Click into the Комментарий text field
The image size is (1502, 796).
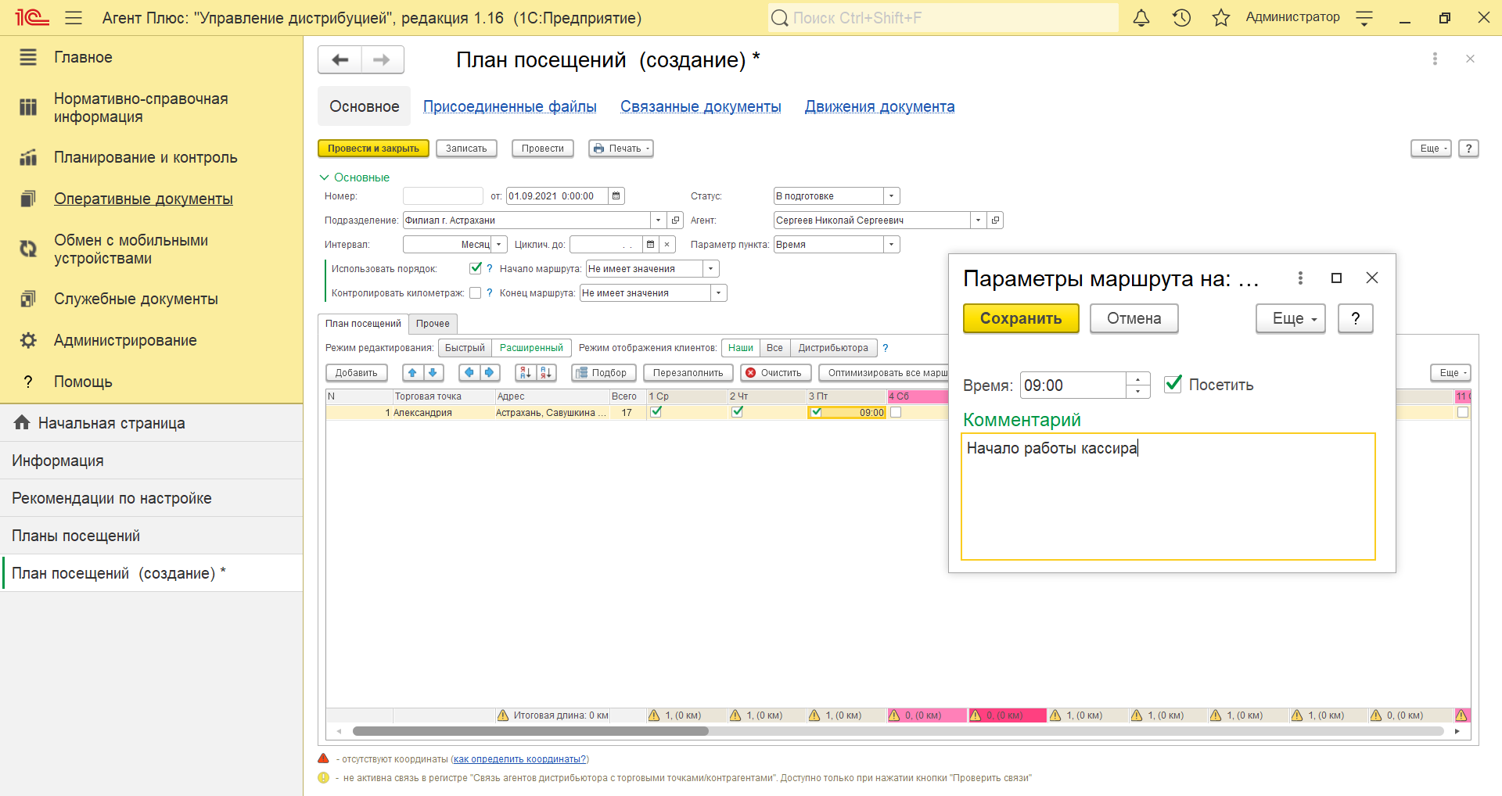click(x=1168, y=497)
